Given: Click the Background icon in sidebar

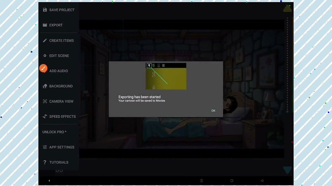Looking at the screenshot, I should pos(45,86).
